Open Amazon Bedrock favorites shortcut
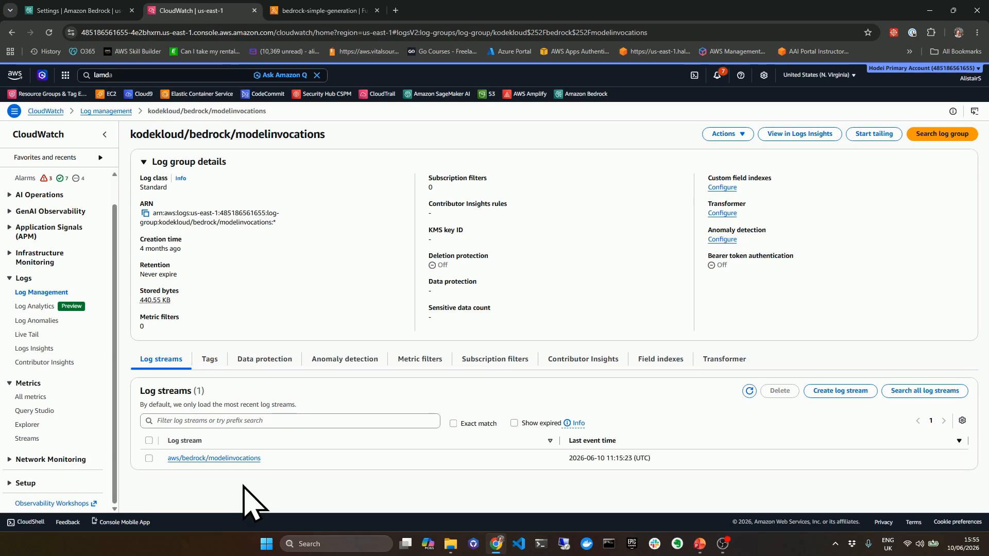This screenshot has width=989, height=556. [x=581, y=94]
